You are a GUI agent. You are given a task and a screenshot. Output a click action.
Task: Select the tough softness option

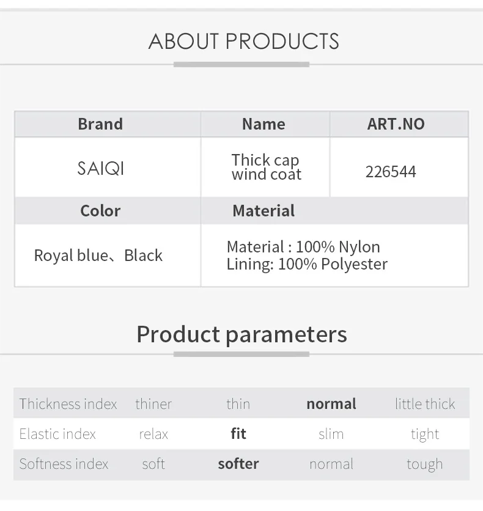(425, 465)
